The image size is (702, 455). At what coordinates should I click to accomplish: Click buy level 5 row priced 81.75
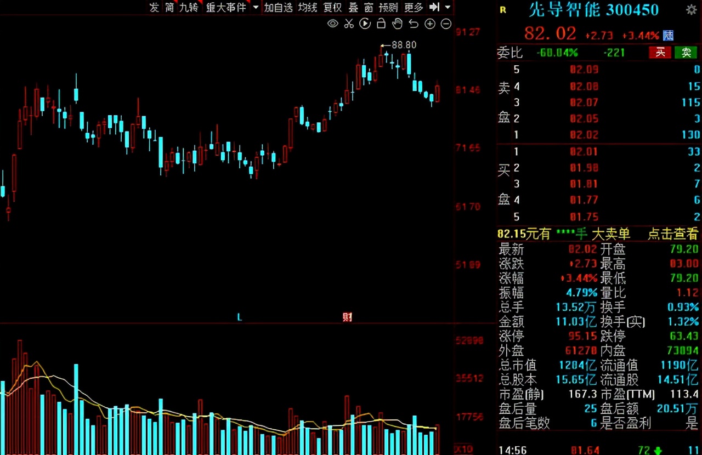(599, 217)
